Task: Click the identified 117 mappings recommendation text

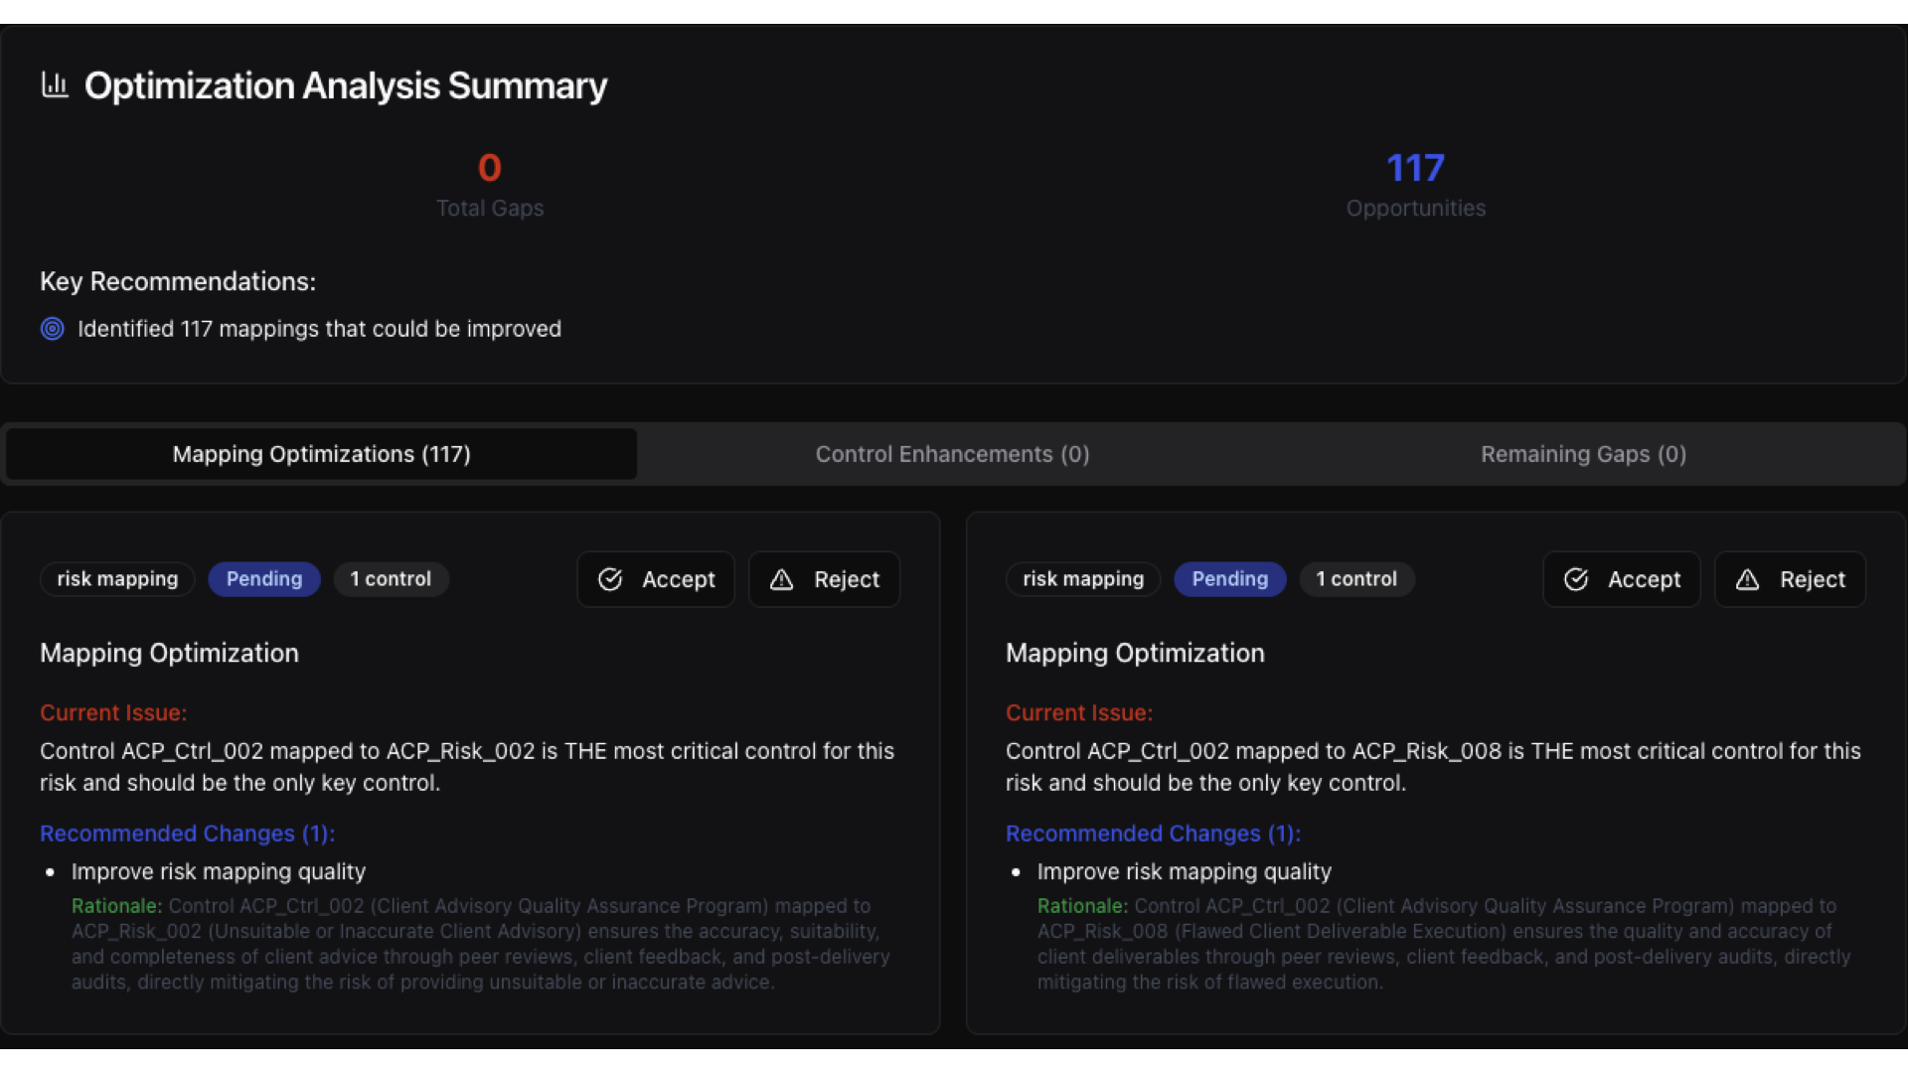Action: 319,329
